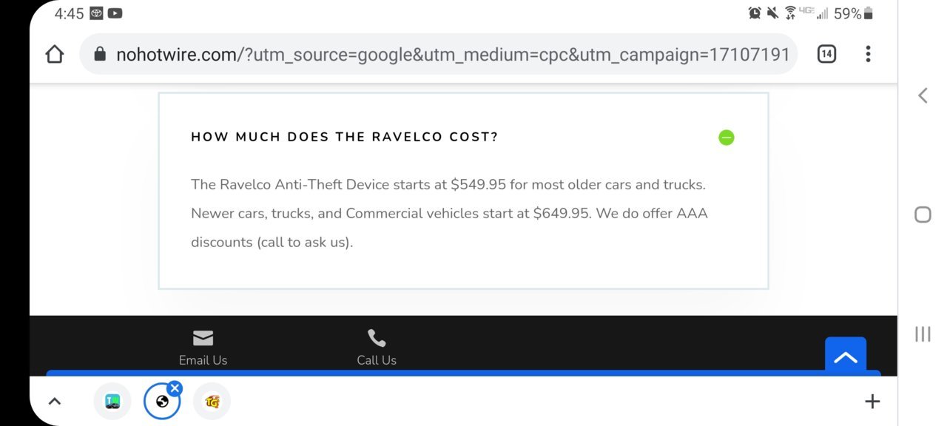This screenshot has height=426, width=947.
Task: Click the 'How much does the Ravelco cost?' heading
Action: [345, 137]
